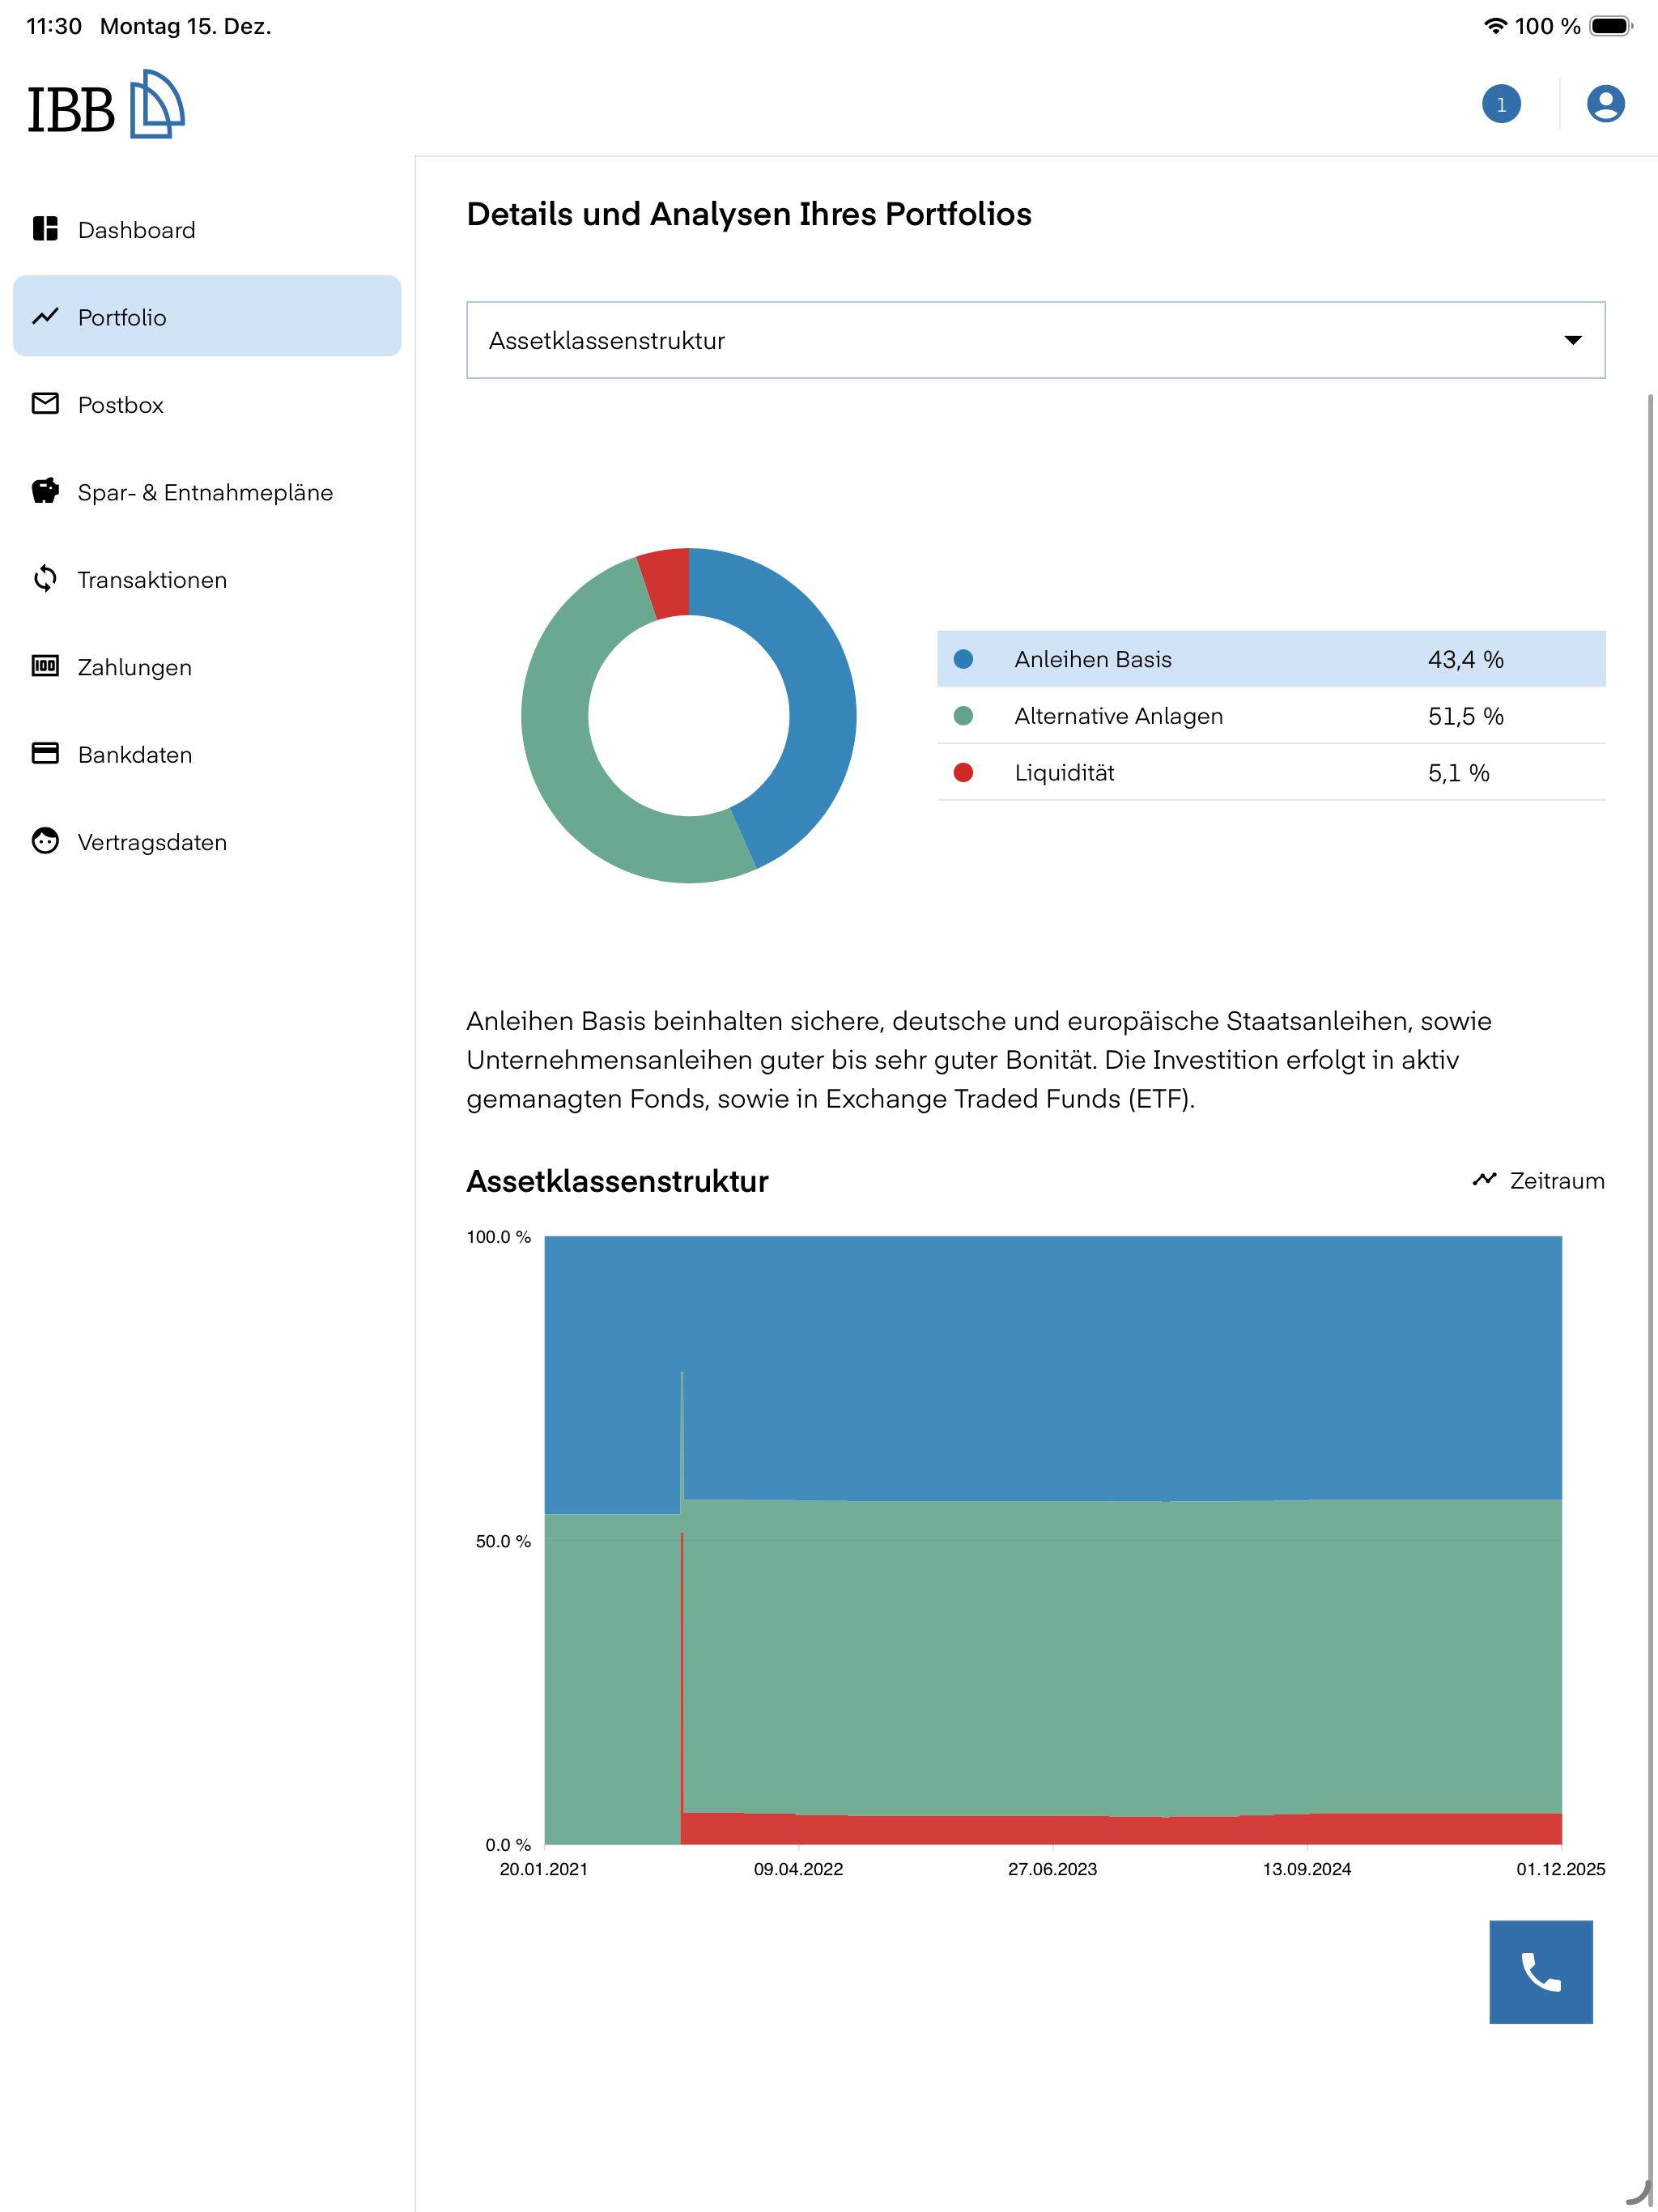Click the Postbox envelope icon
This screenshot has height=2212, width=1658.
click(x=45, y=404)
